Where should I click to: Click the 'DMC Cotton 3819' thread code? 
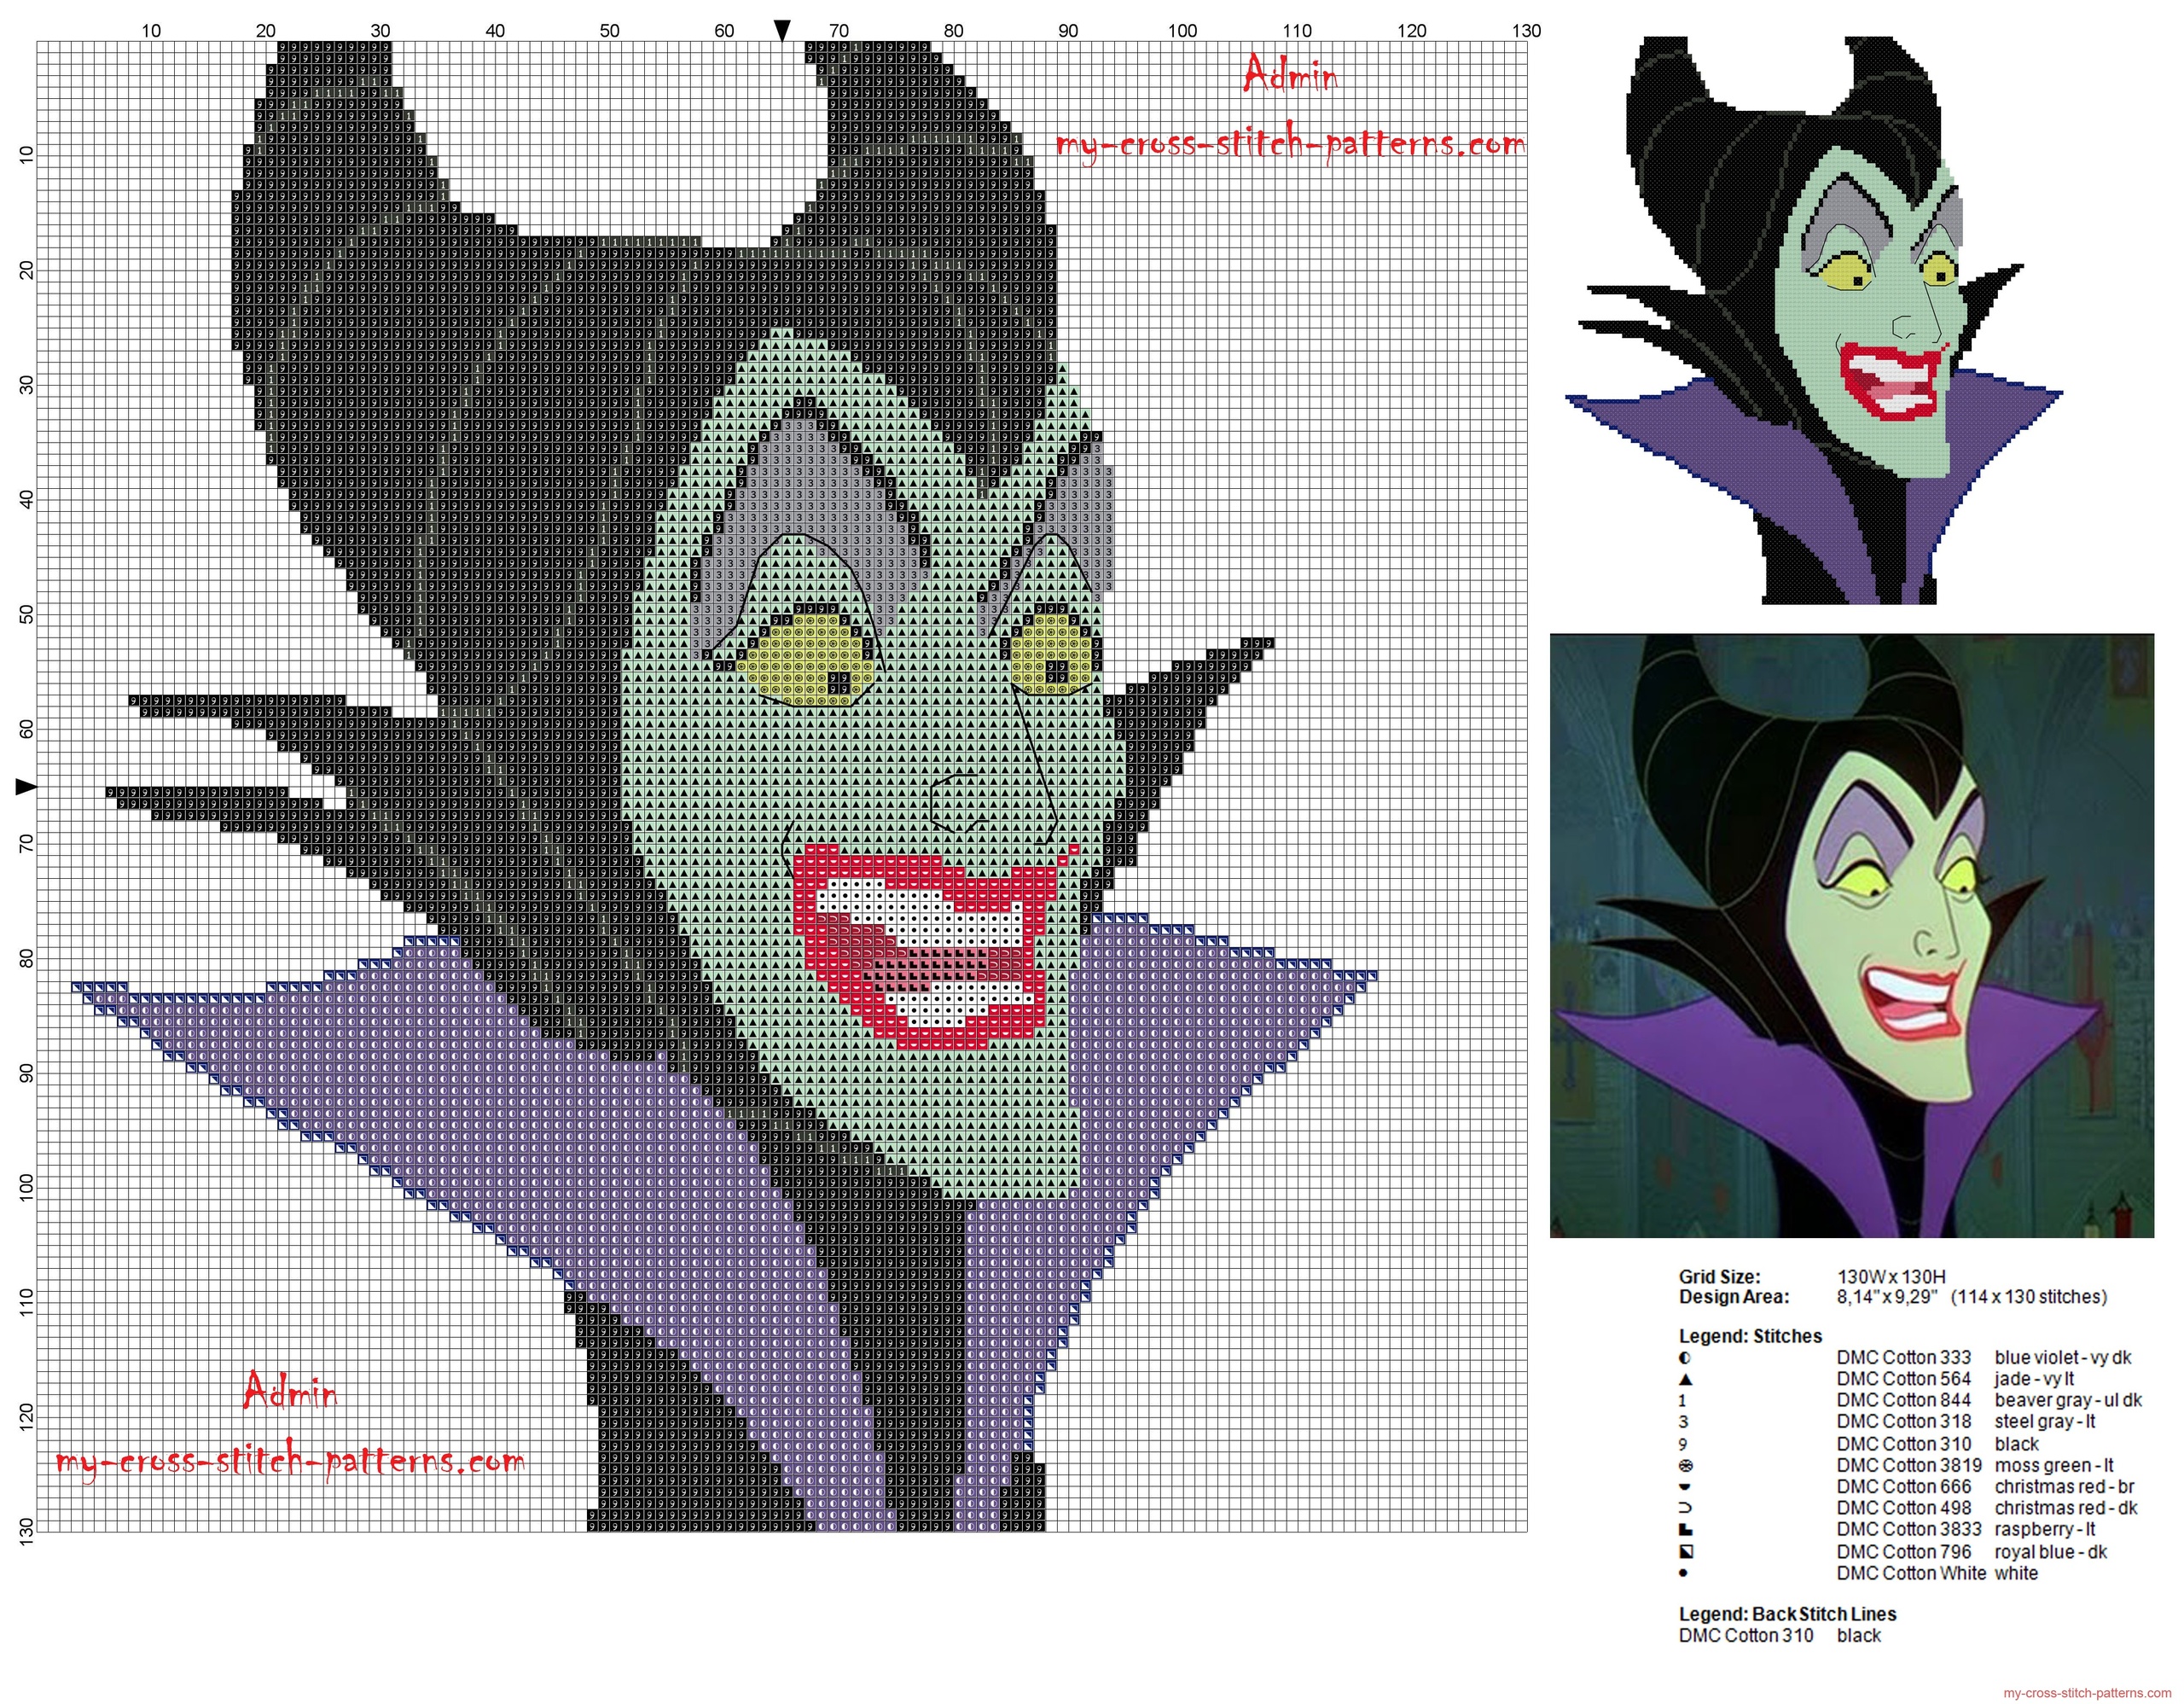tap(1909, 1466)
